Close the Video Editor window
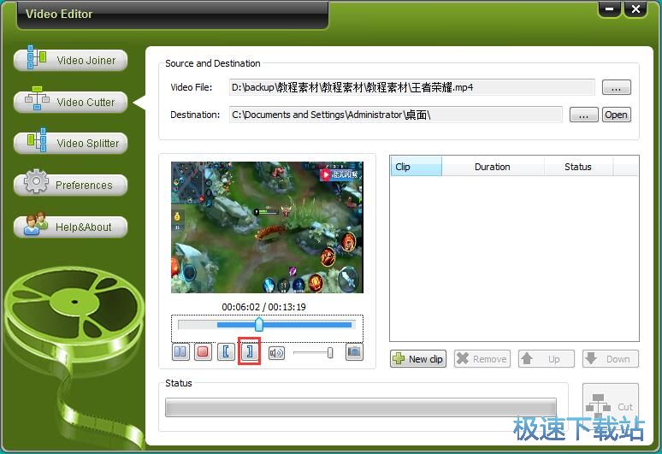Image resolution: width=662 pixels, height=454 pixels. pyautogui.click(x=635, y=9)
